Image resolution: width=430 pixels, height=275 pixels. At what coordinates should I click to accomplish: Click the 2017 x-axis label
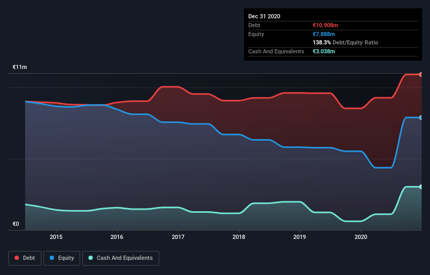click(178, 237)
